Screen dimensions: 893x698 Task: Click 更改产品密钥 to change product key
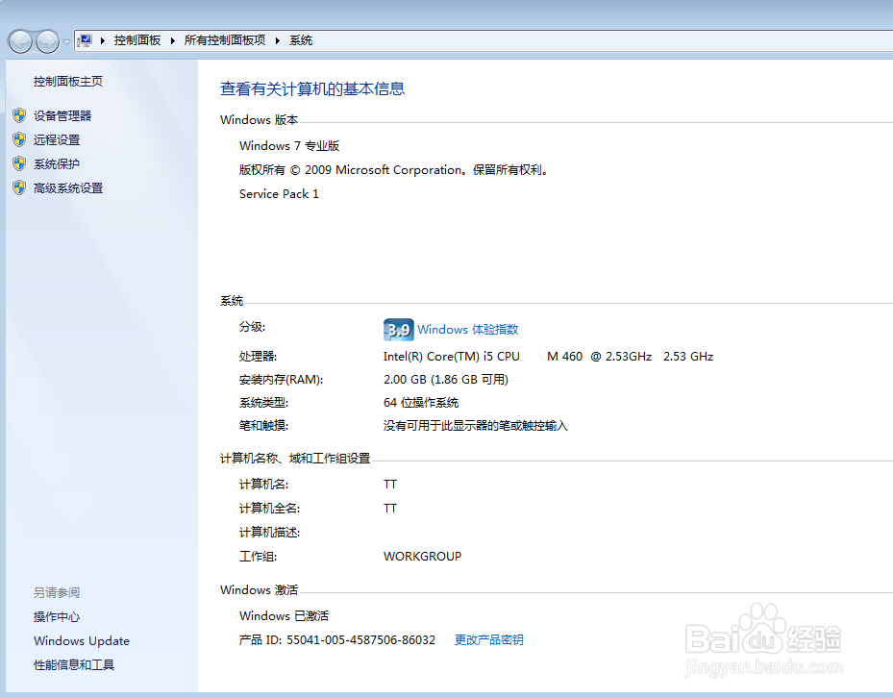(x=488, y=639)
